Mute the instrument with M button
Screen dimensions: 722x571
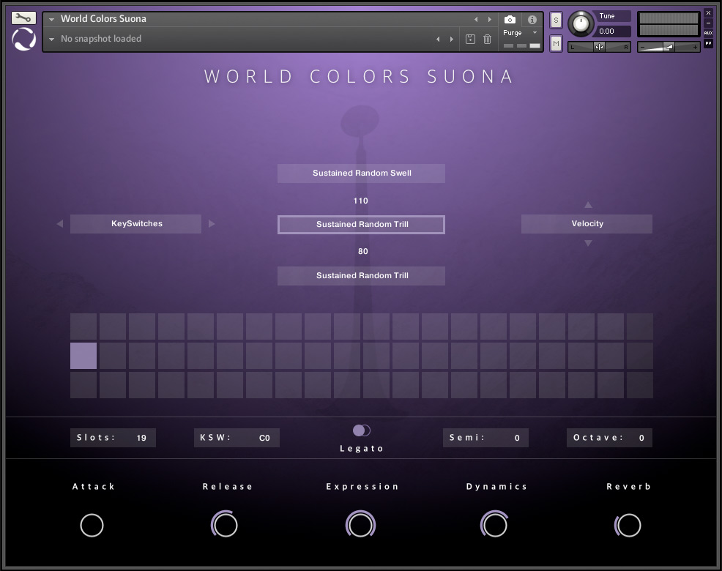pyautogui.click(x=556, y=44)
